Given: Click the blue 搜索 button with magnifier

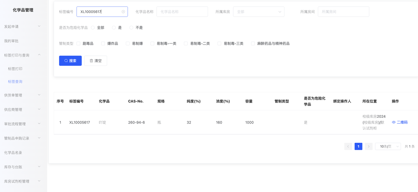Looking at the screenshot, I should coord(70,61).
